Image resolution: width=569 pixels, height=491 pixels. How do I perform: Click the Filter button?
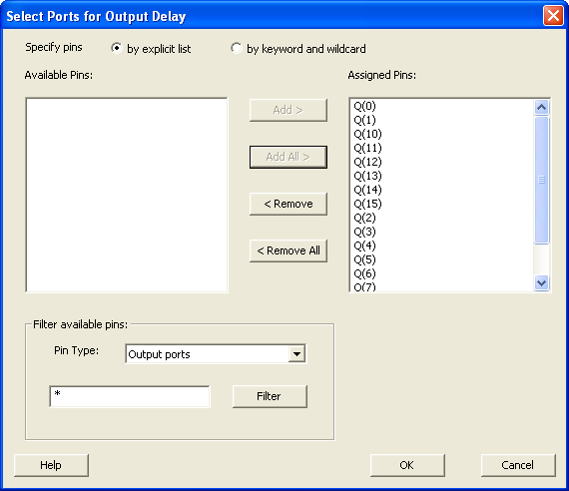coord(270,396)
